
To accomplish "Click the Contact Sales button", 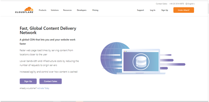I will [x=51, y=81].
